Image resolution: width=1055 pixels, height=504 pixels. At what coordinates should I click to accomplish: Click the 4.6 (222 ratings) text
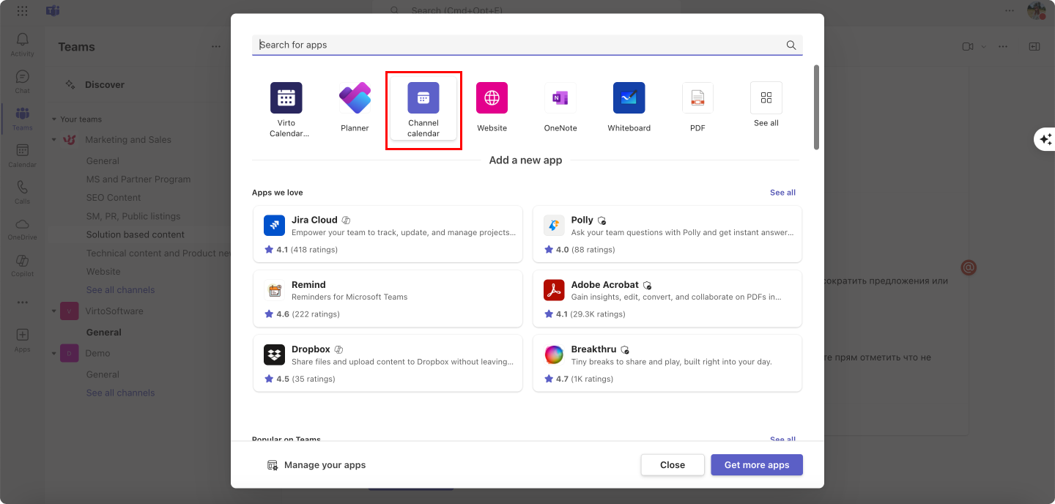pyautogui.click(x=308, y=314)
